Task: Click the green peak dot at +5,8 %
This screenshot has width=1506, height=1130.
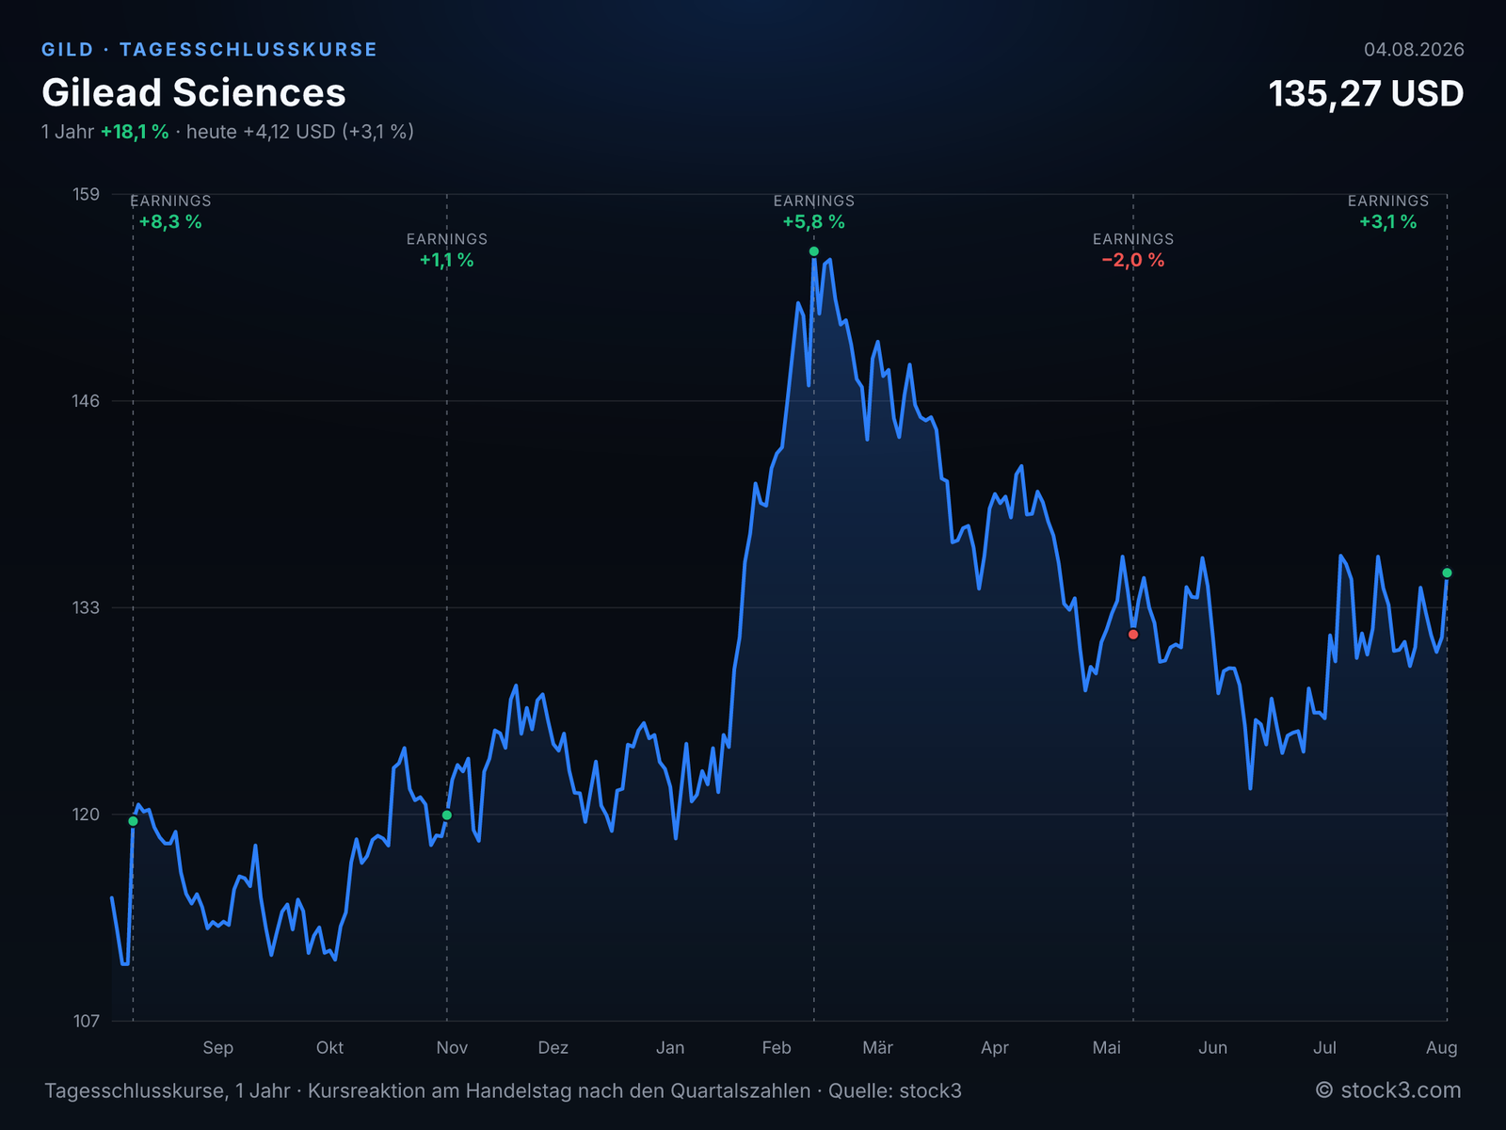Action: [x=814, y=251]
